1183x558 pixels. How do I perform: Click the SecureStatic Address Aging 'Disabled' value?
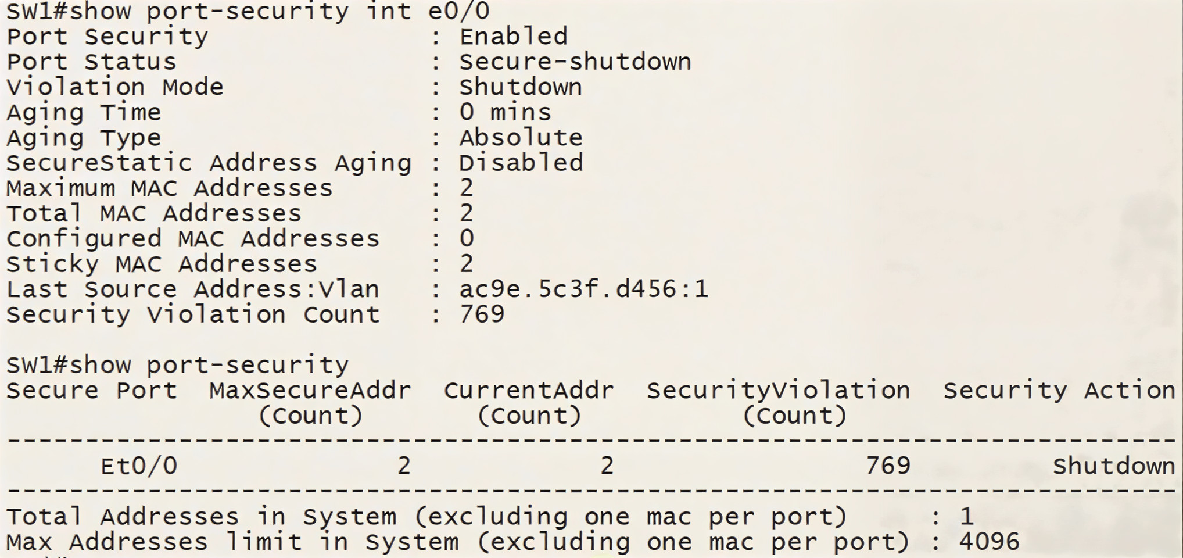tap(521, 163)
